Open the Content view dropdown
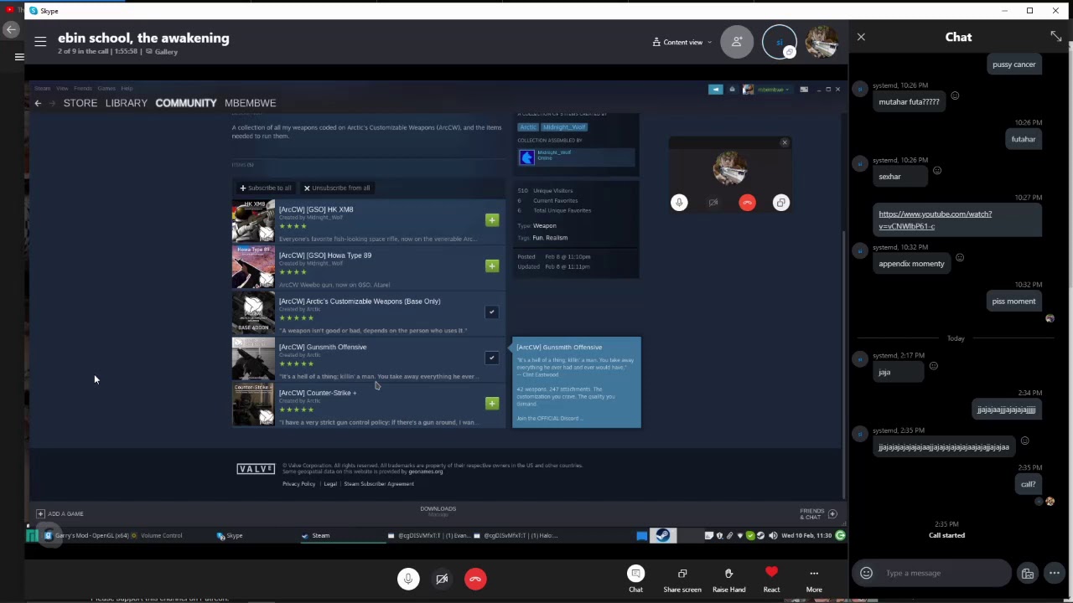 682,42
